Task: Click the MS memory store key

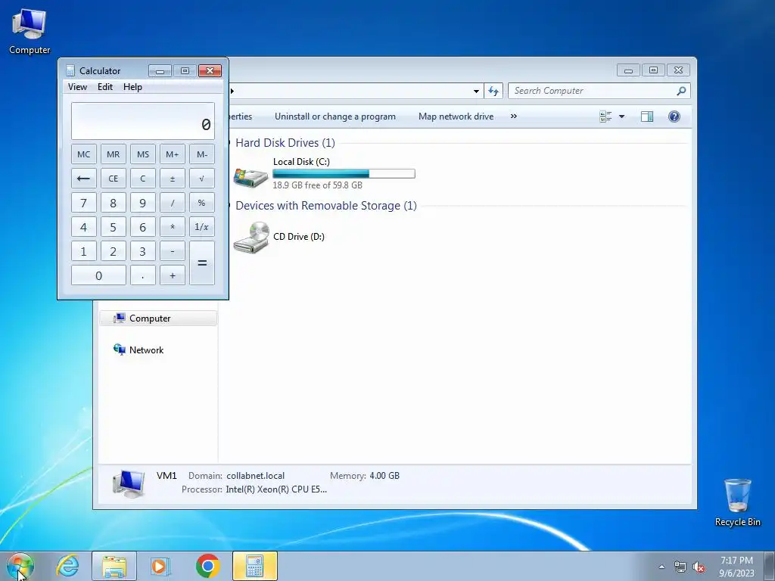Action: 143,154
